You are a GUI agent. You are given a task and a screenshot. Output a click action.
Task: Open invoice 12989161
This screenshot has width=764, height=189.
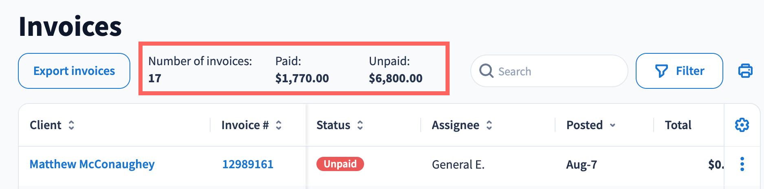pos(248,164)
